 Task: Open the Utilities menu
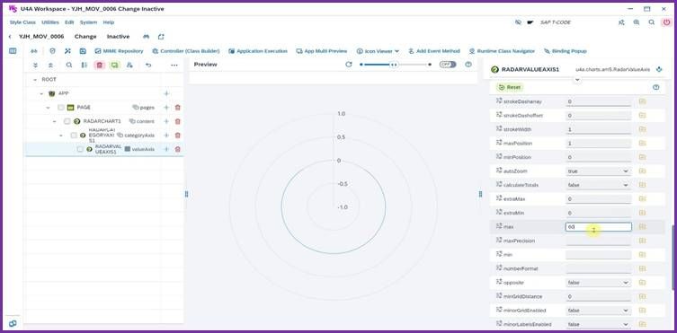50,22
